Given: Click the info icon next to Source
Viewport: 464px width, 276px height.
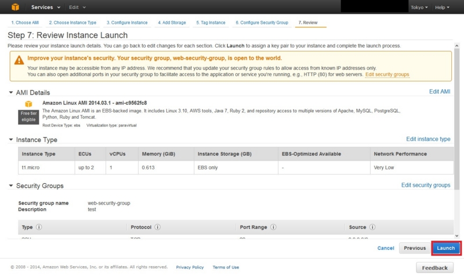Looking at the screenshot, I should coord(372,227).
